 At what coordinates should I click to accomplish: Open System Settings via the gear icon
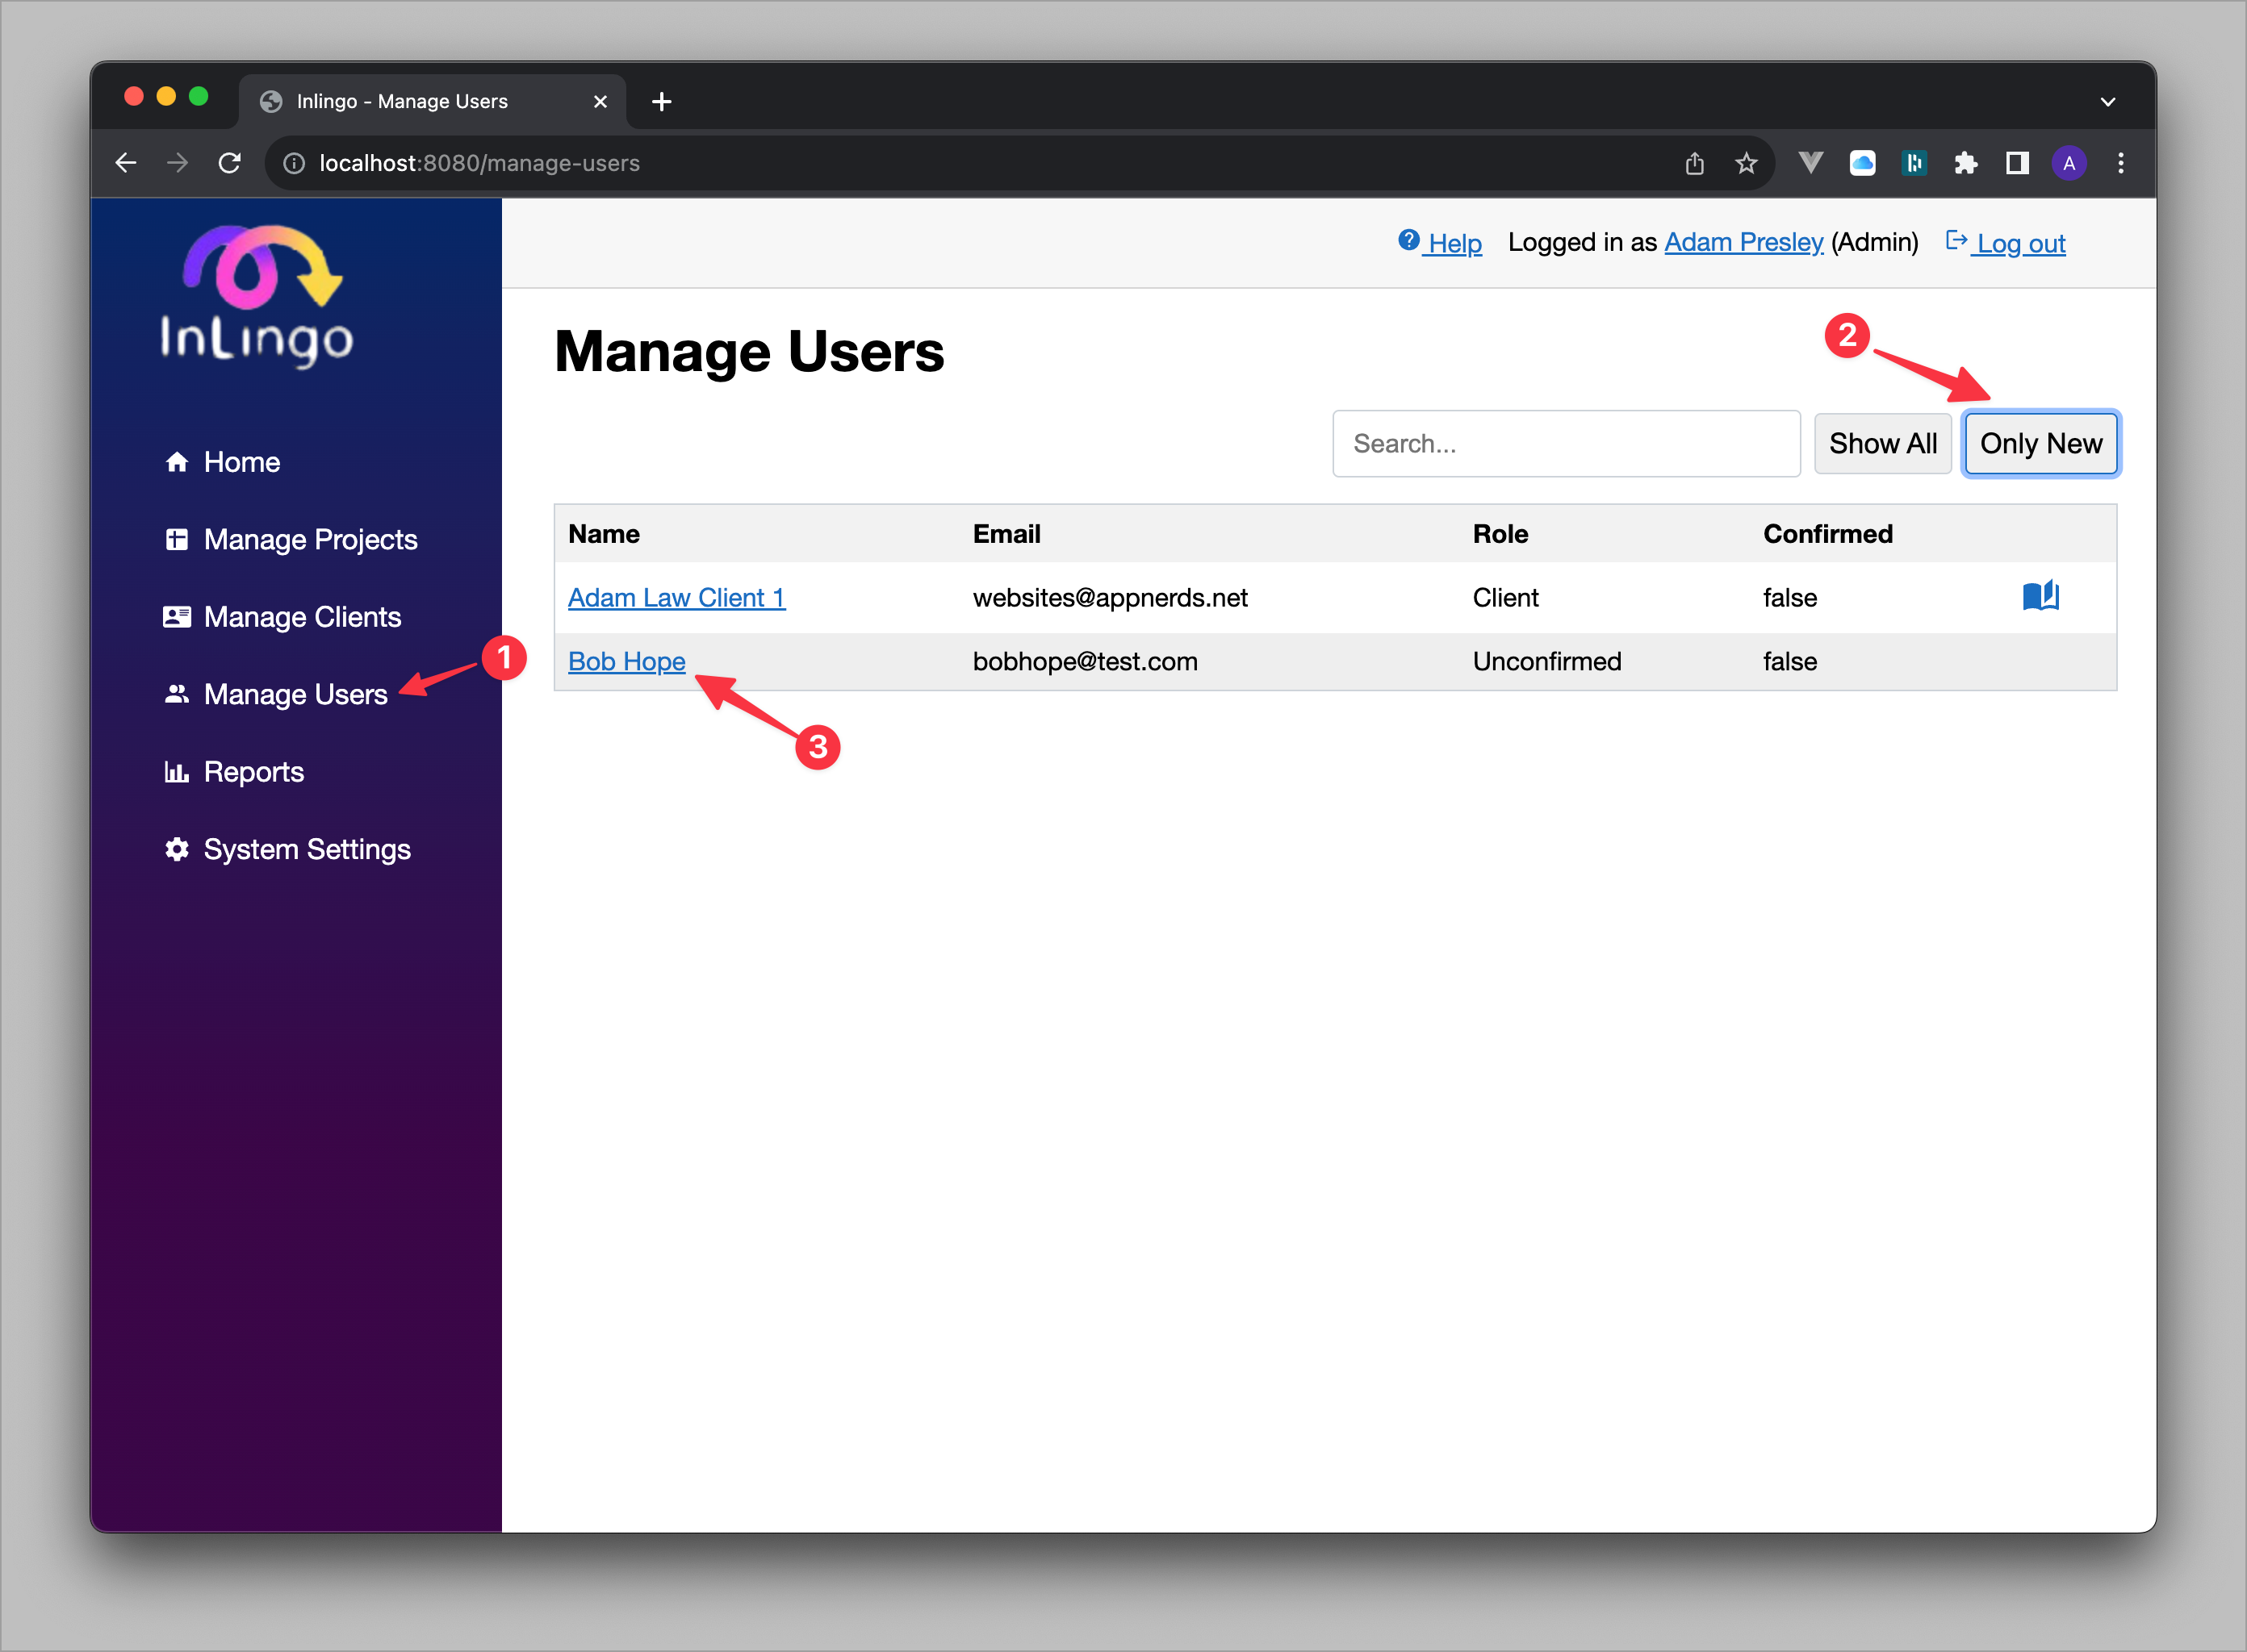pos(178,849)
